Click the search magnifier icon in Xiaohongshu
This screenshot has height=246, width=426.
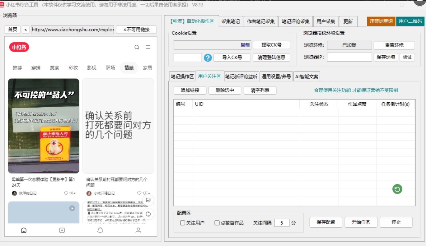pos(137,47)
